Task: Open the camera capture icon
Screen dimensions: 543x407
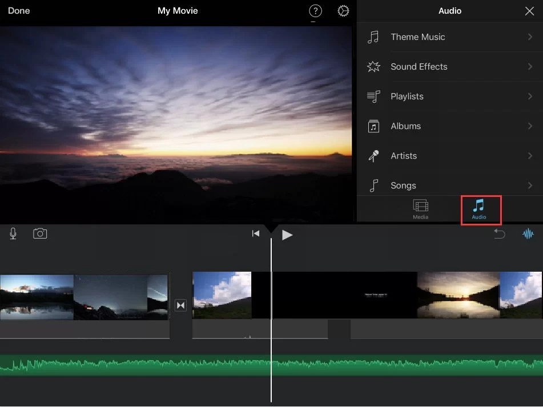Action: pos(40,233)
